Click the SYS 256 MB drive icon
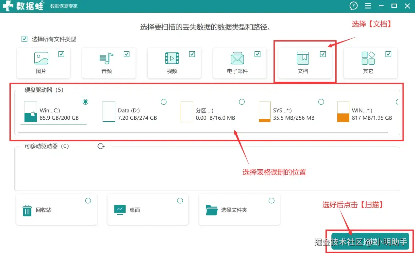415x254 pixels. click(265, 111)
